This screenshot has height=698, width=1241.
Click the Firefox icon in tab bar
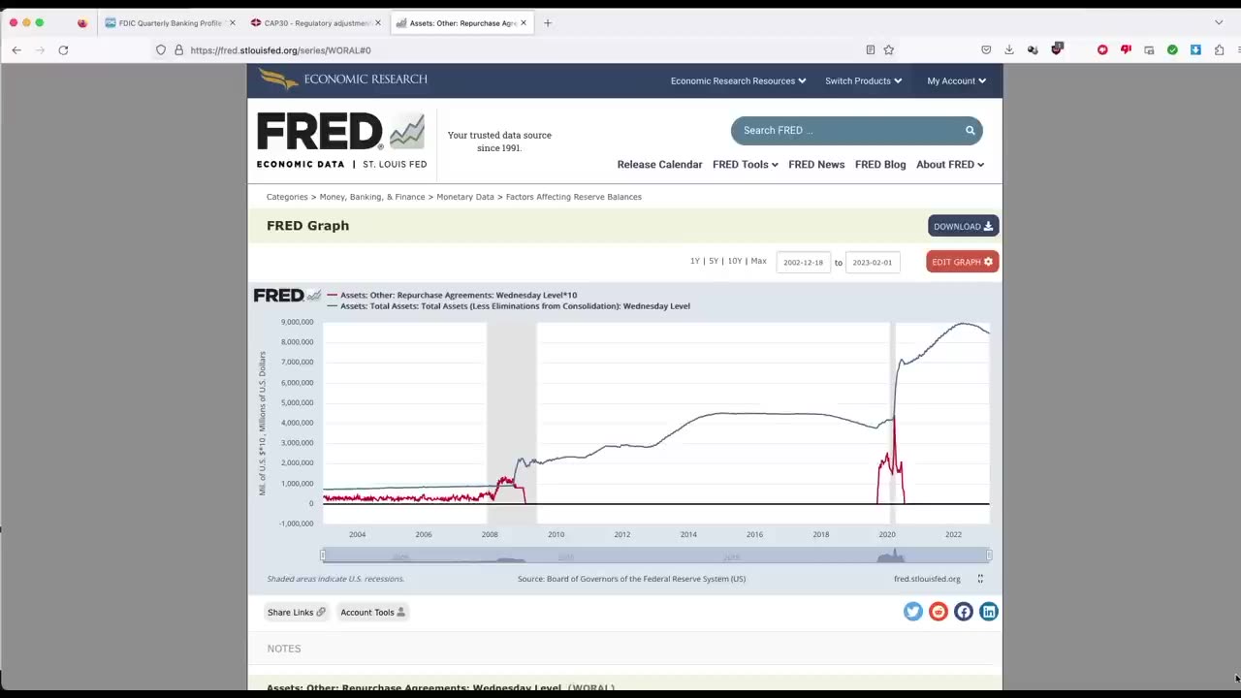(x=82, y=22)
